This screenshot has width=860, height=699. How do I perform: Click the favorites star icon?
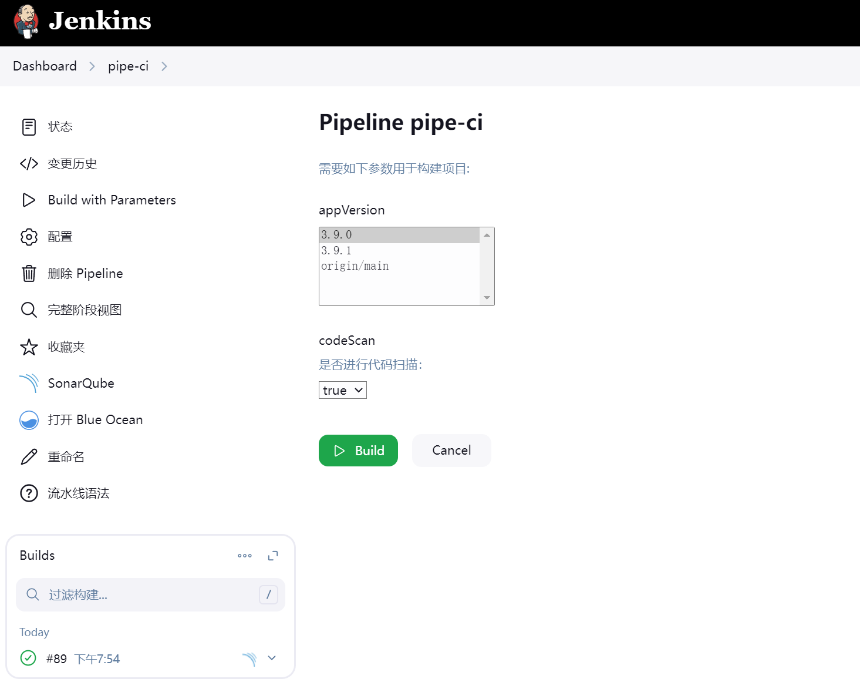[29, 347]
